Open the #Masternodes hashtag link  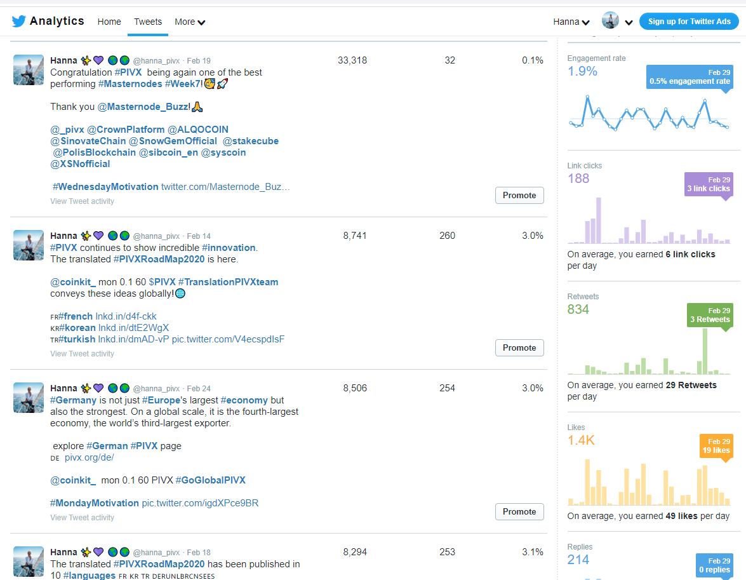(130, 84)
